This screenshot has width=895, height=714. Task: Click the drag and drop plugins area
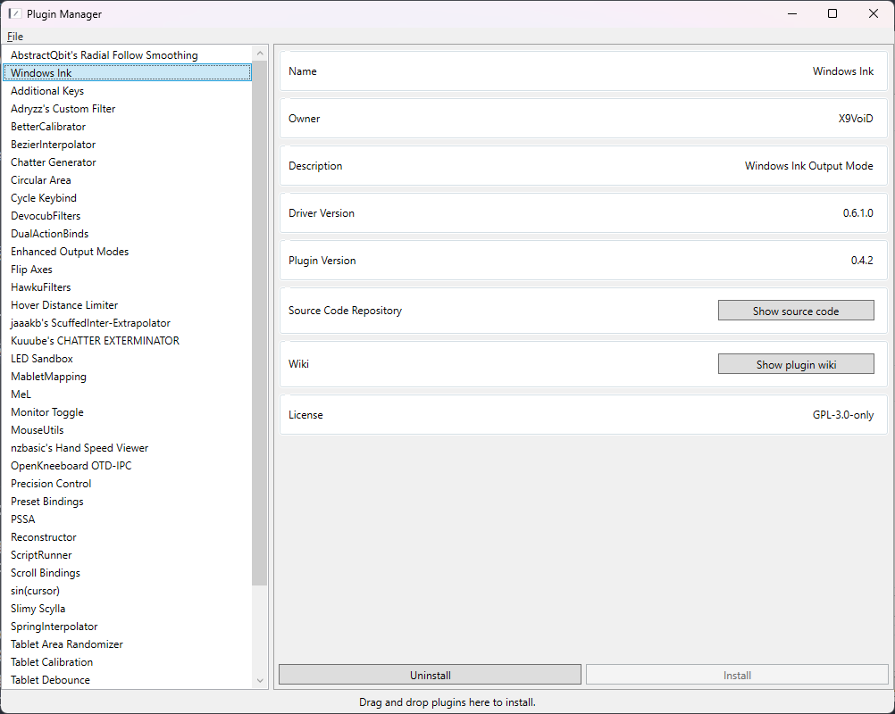(x=447, y=702)
